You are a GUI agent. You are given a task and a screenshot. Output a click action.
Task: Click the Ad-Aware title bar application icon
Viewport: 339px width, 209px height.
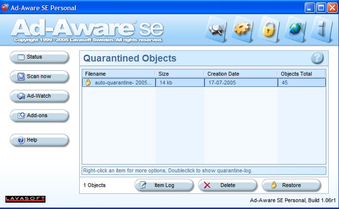click(5, 7)
